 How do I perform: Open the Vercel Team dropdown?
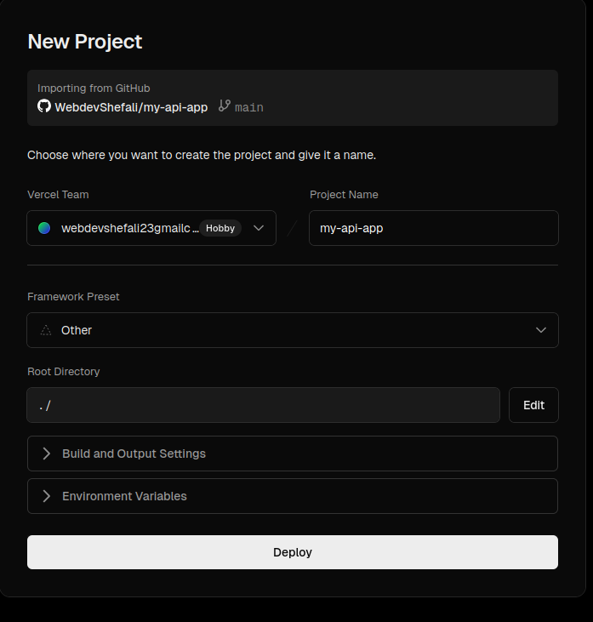tap(151, 228)
